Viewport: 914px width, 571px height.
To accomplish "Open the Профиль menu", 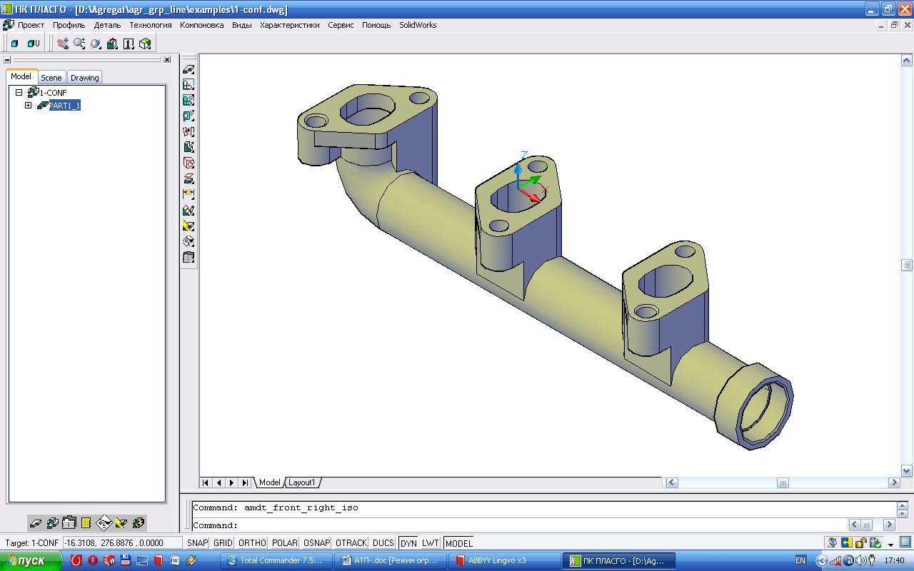I will 69,25.
